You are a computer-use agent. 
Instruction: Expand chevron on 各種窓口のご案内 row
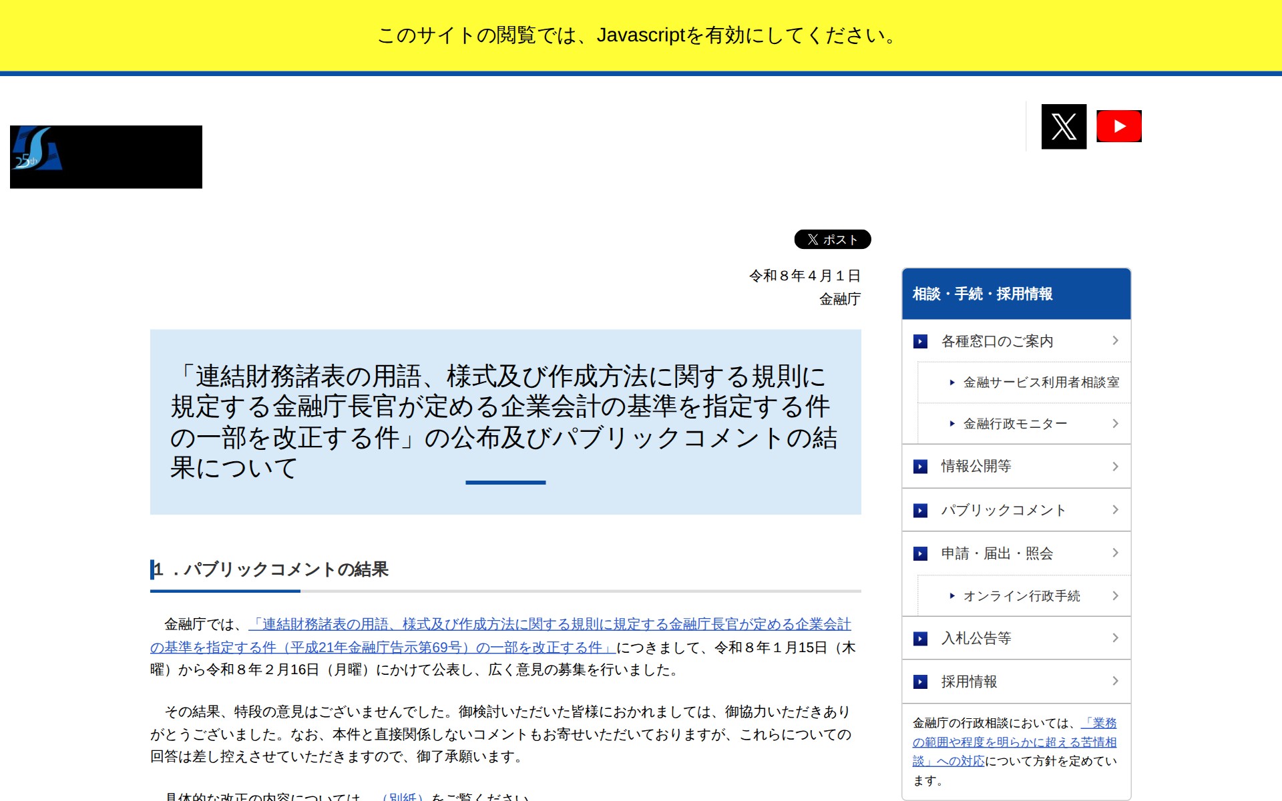click(1115, 340)
